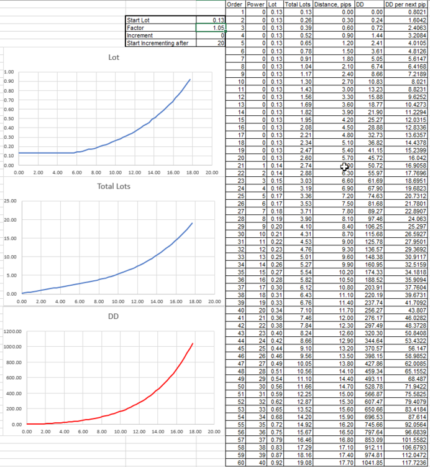430x467 pixels.
Task: Click the 'DD' column header in the table
Action: point(369,4)
